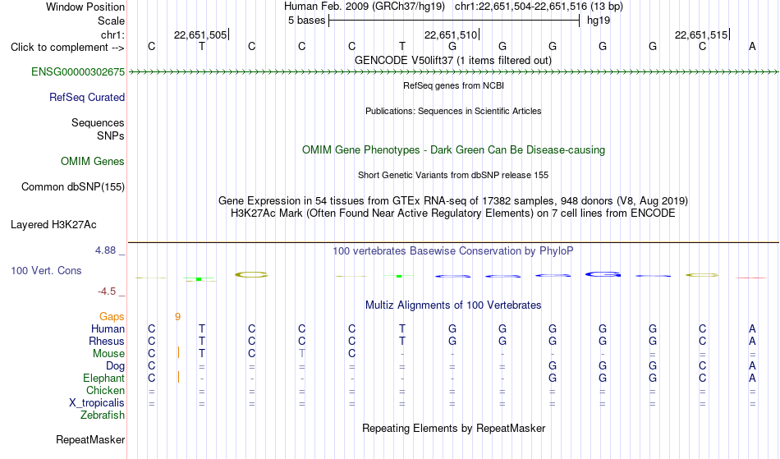The height and width of the screenshot is (459, 780).
Task: Click the OMIM Genes track label
Action: pos(92,161)
